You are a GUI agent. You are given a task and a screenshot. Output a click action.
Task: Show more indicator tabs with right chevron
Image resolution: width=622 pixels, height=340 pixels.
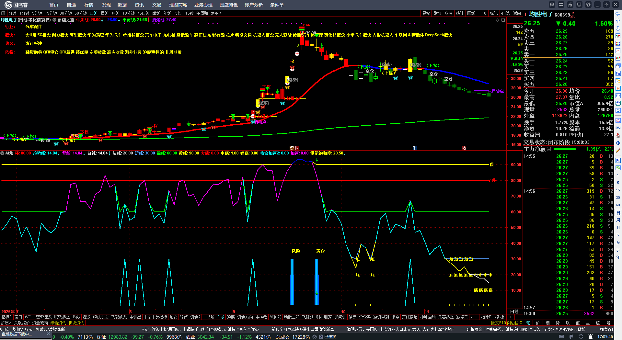click(471, 317)
